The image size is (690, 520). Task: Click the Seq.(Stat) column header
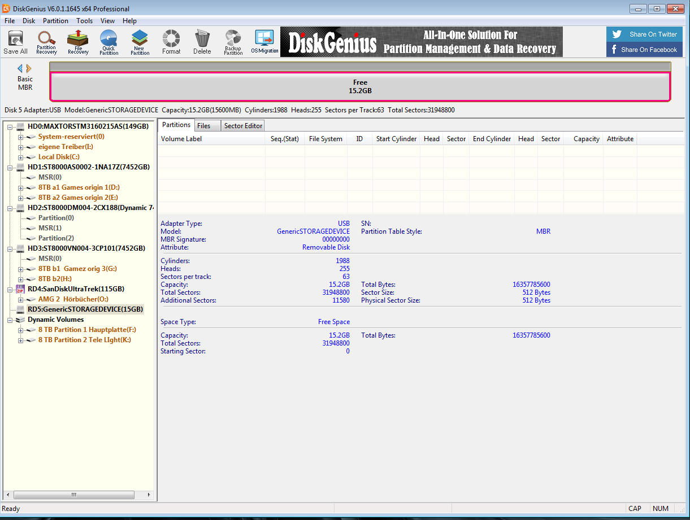tap(285, 139)
